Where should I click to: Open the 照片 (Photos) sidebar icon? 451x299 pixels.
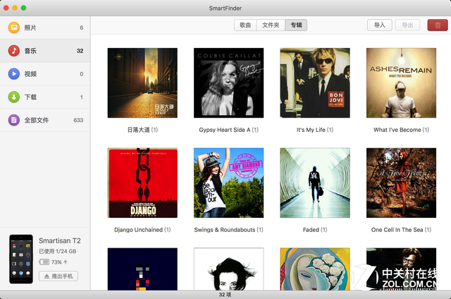pyautogui.click(x=14, y=28)
